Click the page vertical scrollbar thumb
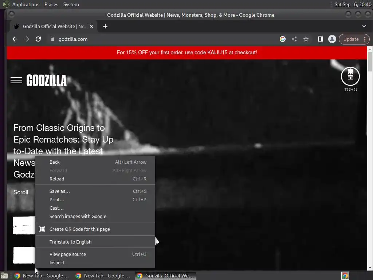Screen dimensions: 373x280 pyautogui.click(x=370, y=61)
